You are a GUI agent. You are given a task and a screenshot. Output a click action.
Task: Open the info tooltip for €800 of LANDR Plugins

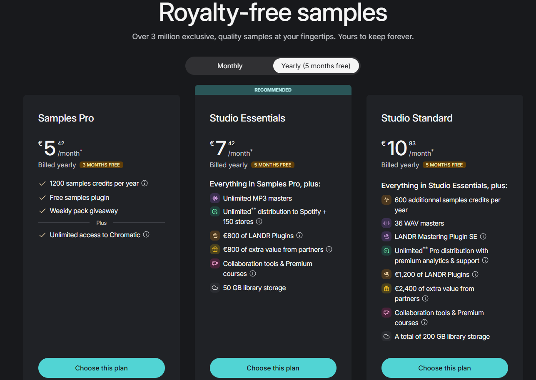pos(299,236)
